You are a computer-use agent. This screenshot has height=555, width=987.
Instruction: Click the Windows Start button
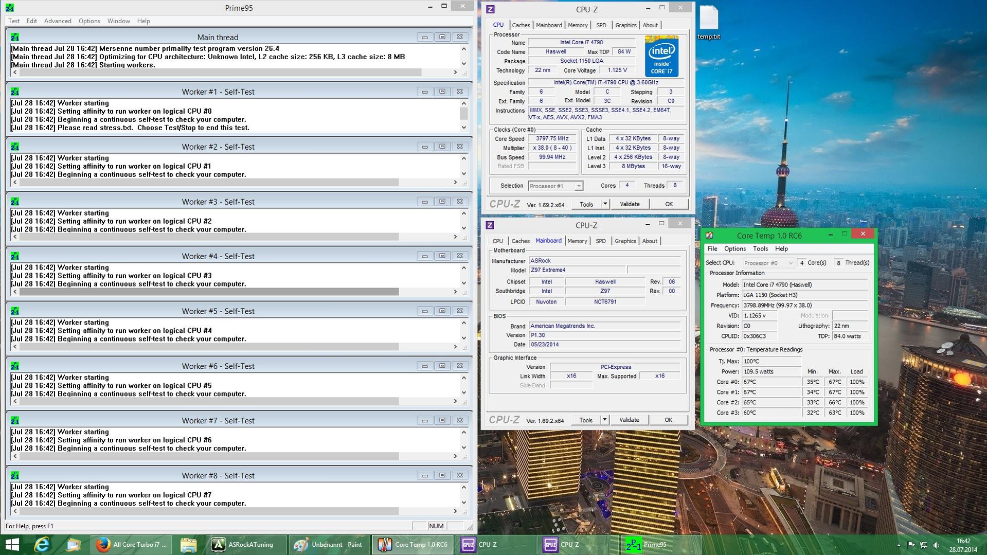tap(12, 544)
